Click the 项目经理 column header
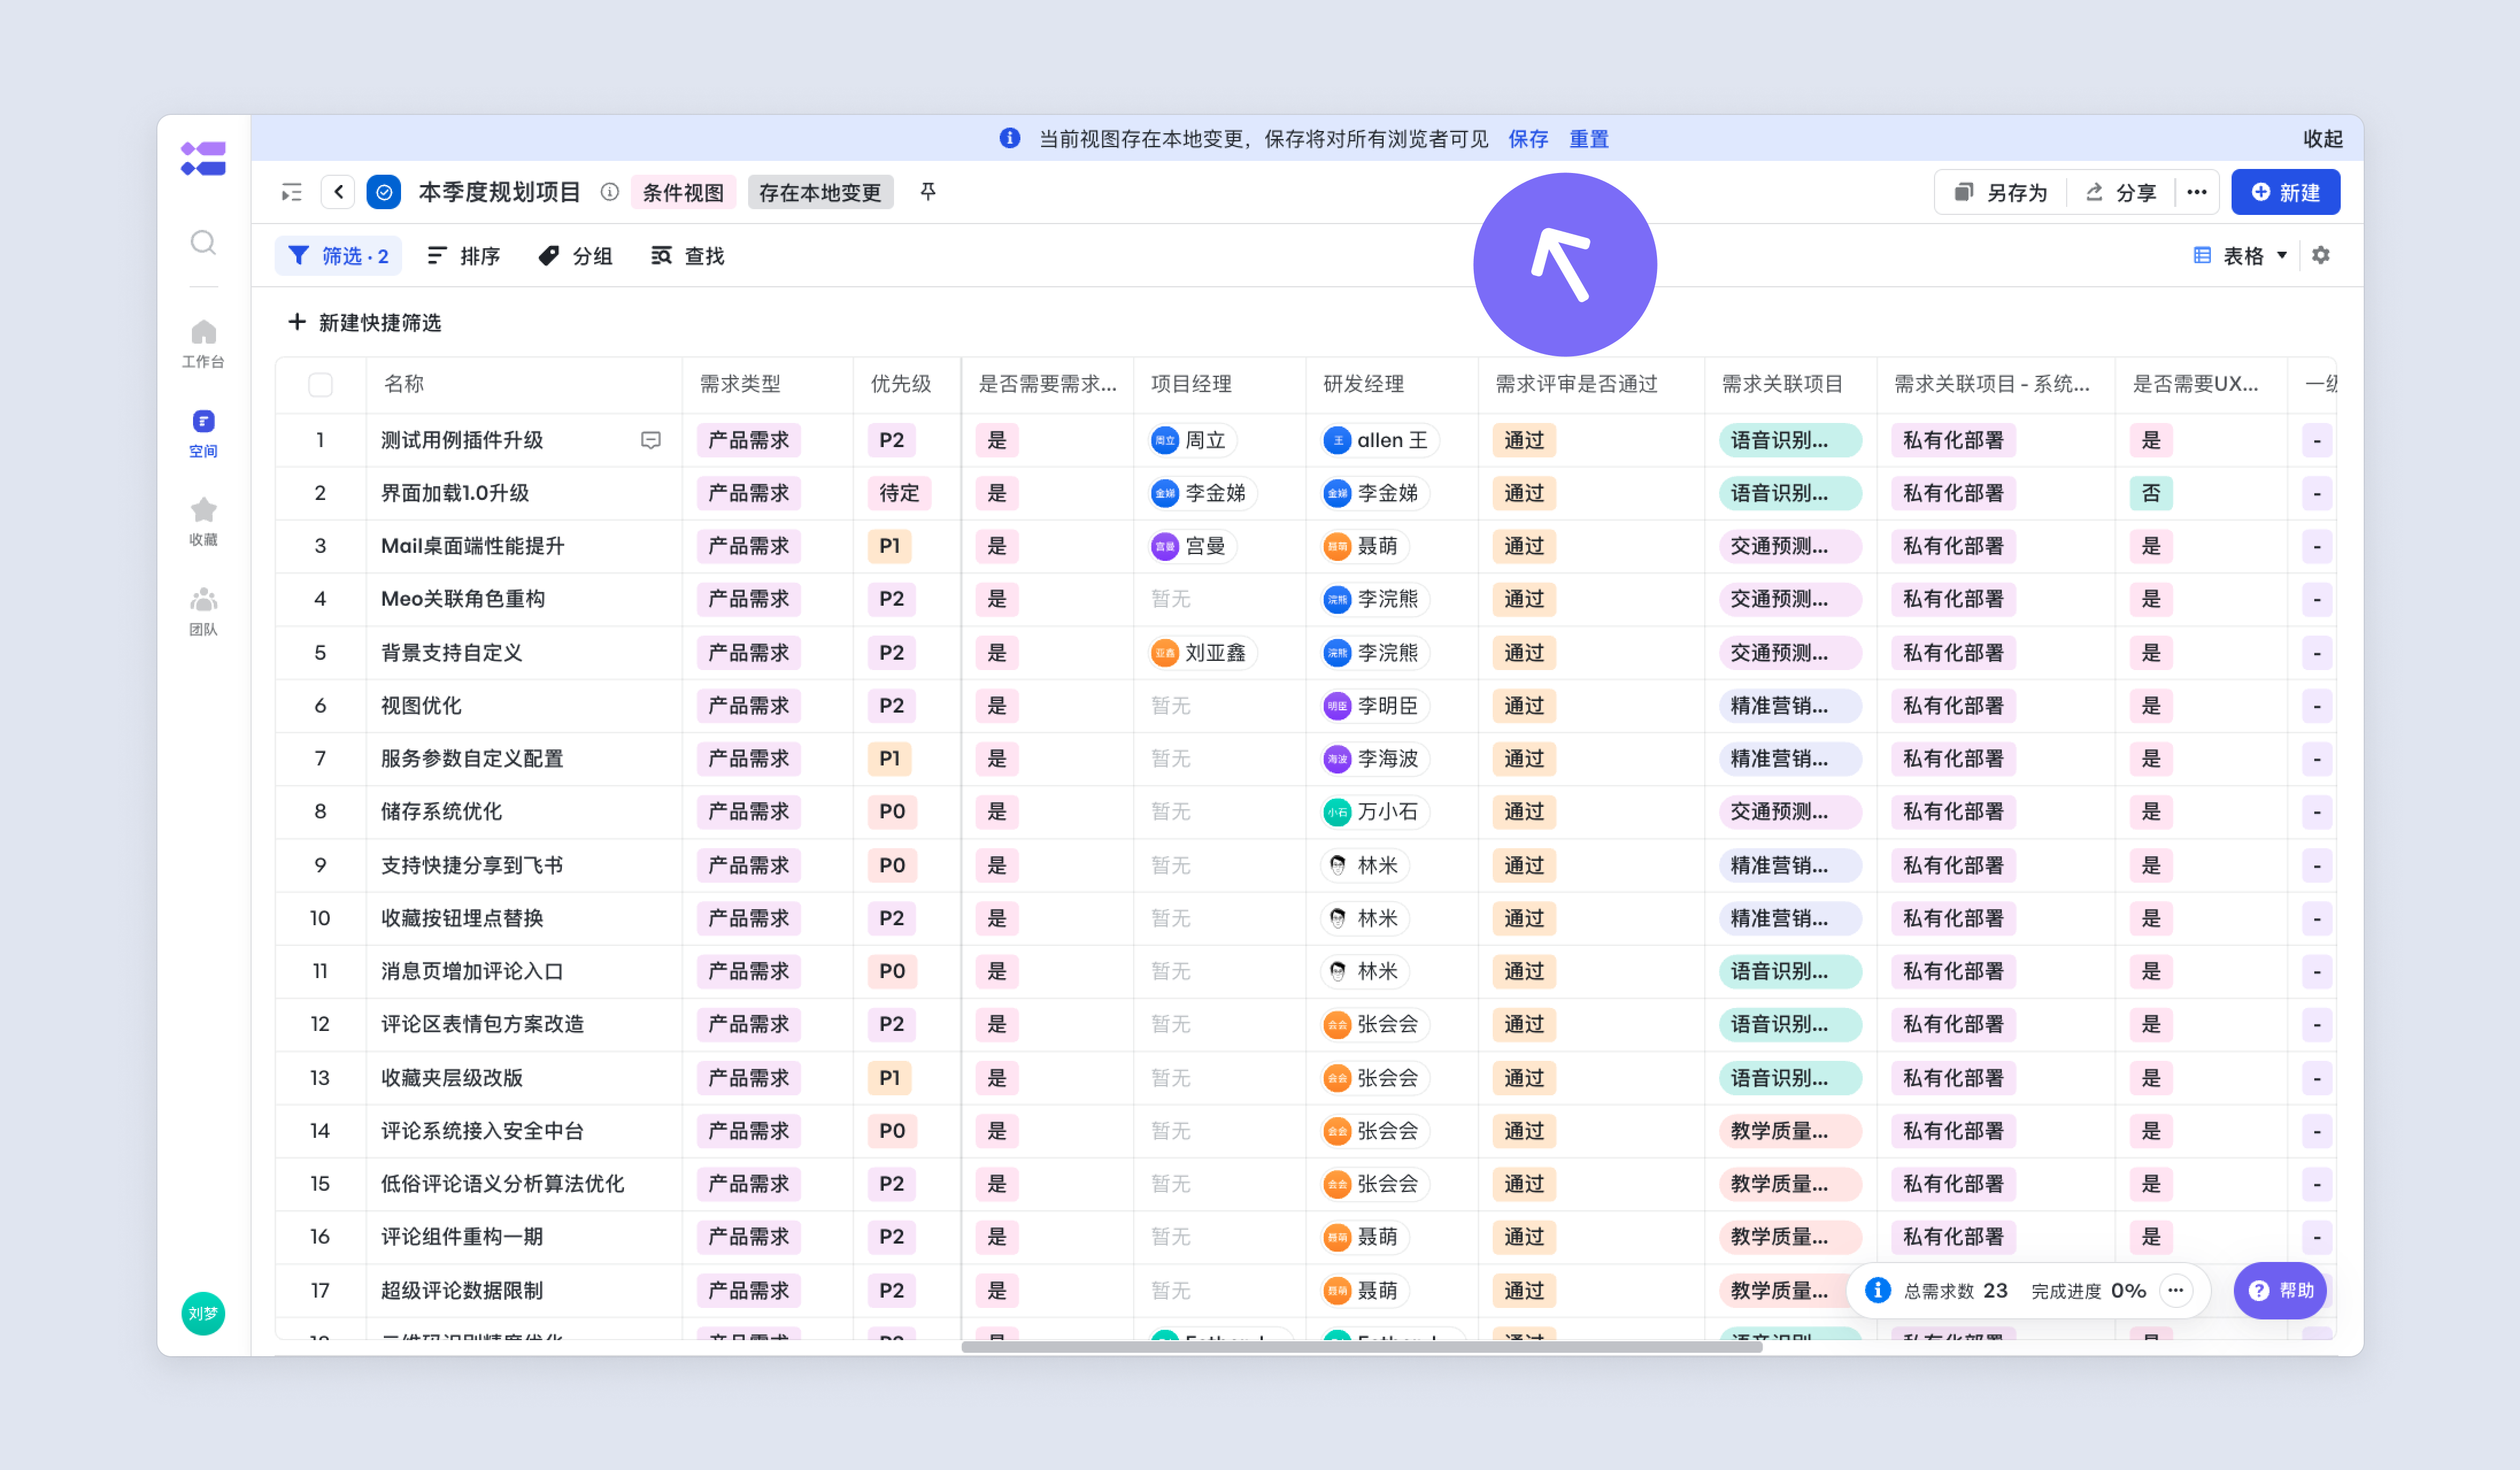Viewport: 2520px width, 1470px height. point(1191,384)
